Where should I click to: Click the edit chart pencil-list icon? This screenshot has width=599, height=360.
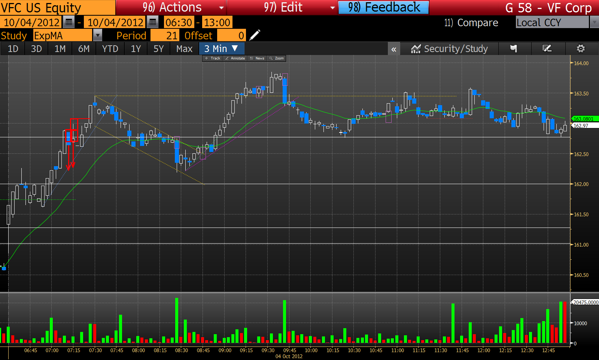pyautogui.click(x=547, y=49)
